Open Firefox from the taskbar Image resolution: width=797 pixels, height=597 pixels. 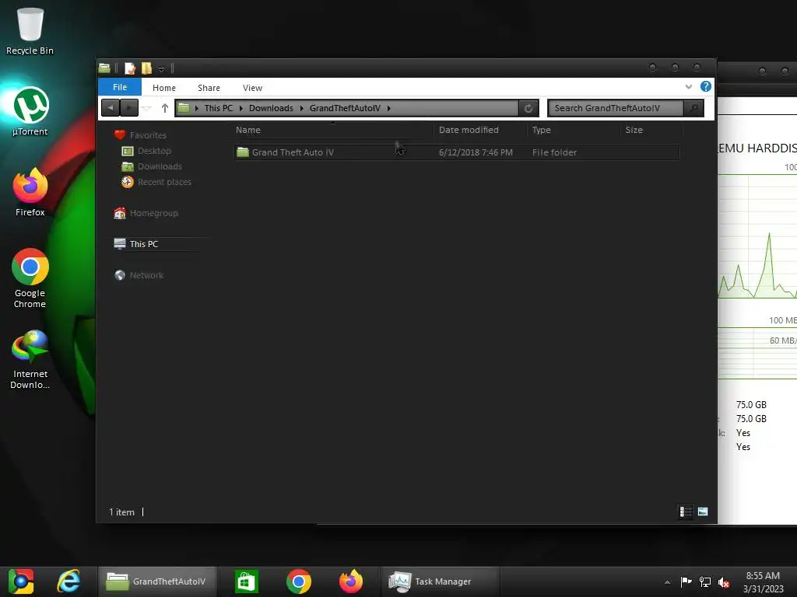tap(351, 581)
